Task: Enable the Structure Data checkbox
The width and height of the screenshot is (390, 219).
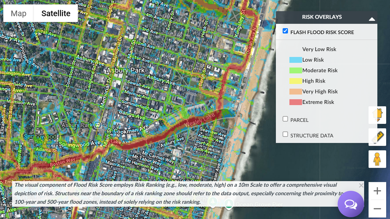Action: tap(285, 134)
